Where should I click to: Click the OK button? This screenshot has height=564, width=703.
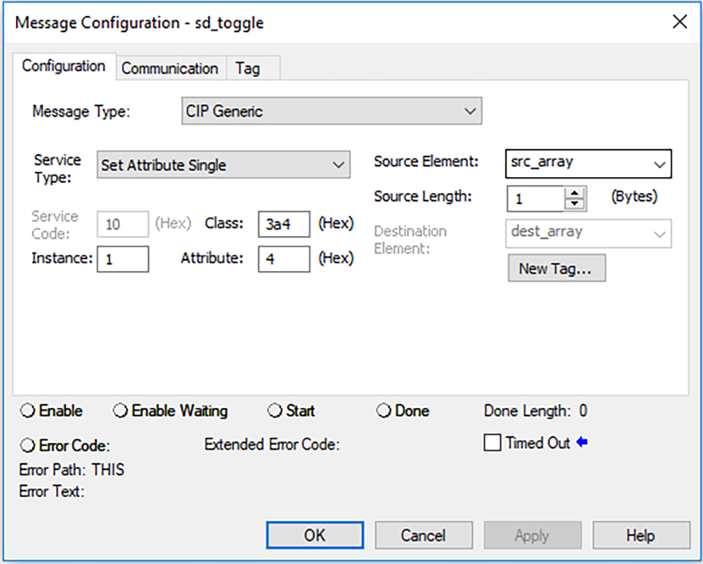click(315, 535)
